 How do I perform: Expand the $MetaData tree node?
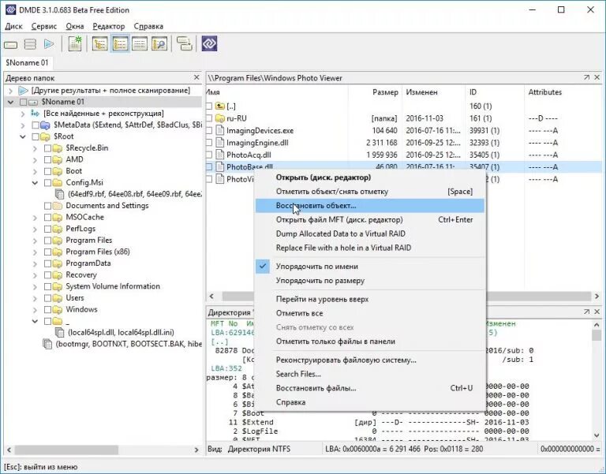coord(23,125)
